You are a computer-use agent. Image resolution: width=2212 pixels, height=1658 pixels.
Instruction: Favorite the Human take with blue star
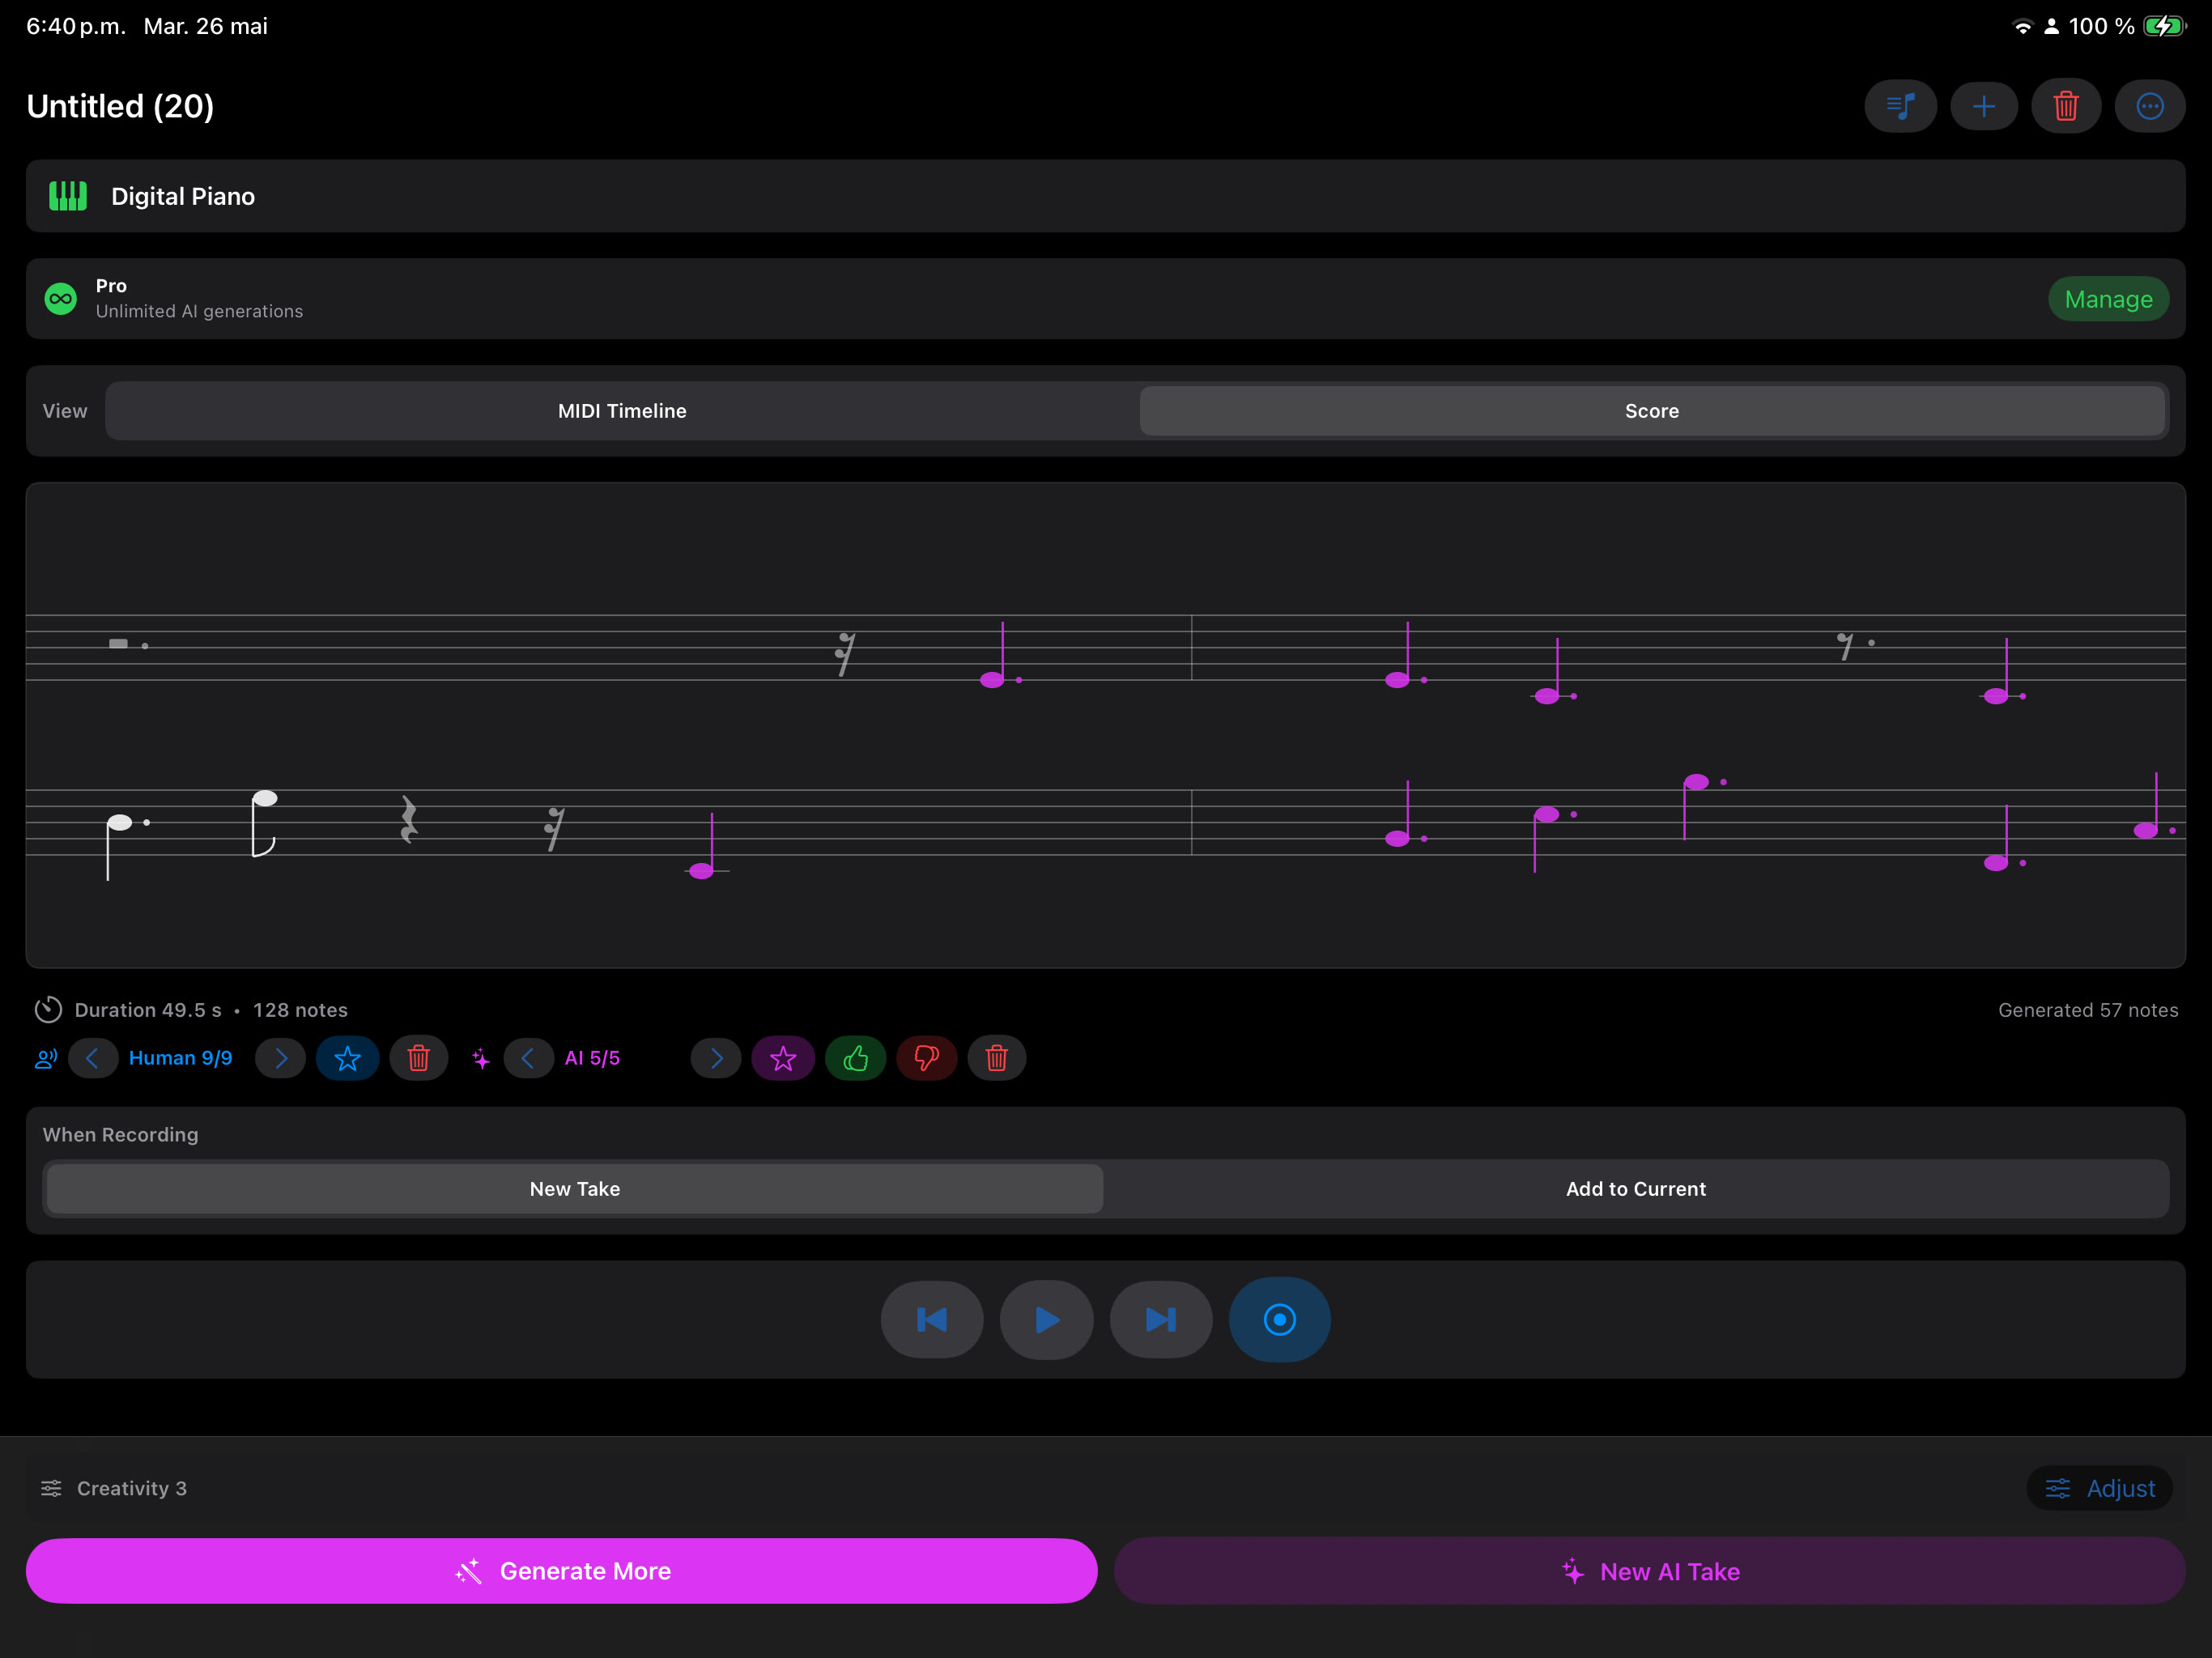pyautogui.click(x=347, y=1058)
